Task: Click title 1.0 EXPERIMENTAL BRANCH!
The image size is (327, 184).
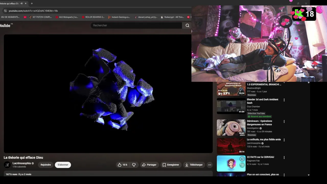Action: click(x=264, y=84)
